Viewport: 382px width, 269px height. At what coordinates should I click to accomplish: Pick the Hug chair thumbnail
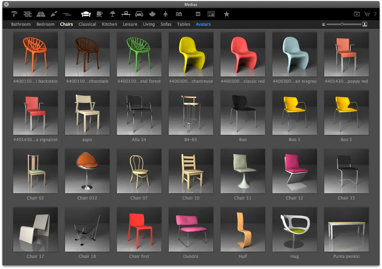(295, 230)
